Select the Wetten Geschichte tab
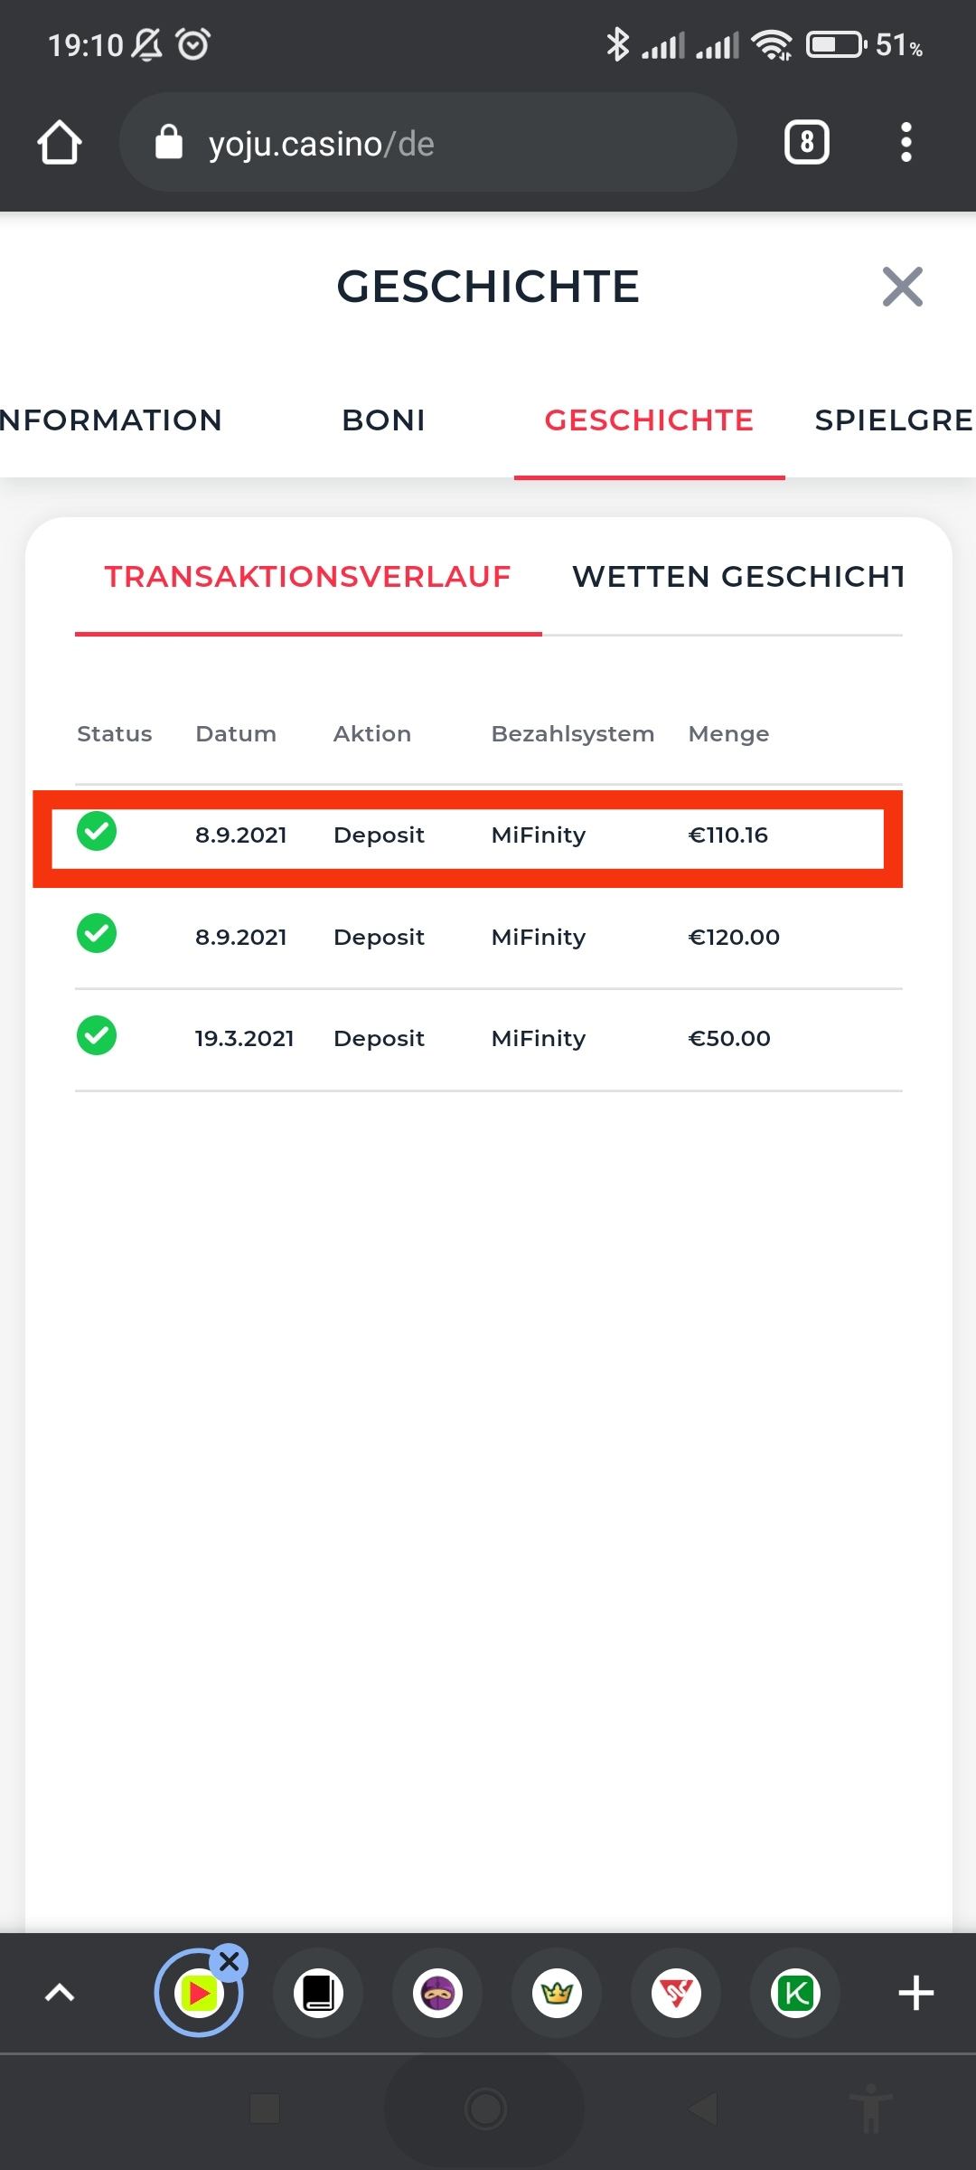 coord(737,577)
